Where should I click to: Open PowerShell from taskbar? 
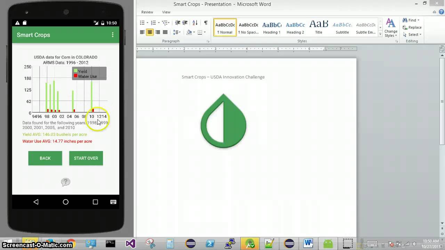point(210,243)
